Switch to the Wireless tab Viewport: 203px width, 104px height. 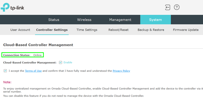(x=84, y=20)
